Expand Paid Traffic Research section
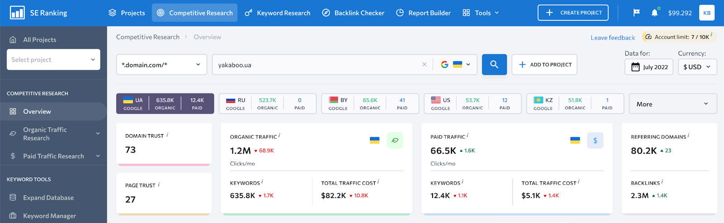The height and width of the screenshot is (223, 724). [x=53, y=156]
